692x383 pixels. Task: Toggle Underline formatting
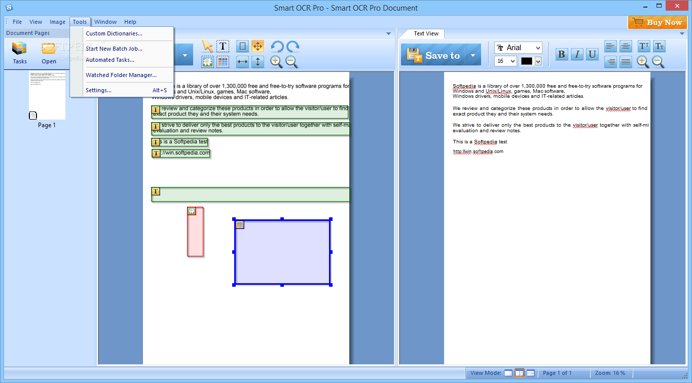pyautogui.click(x=592, y=54)
